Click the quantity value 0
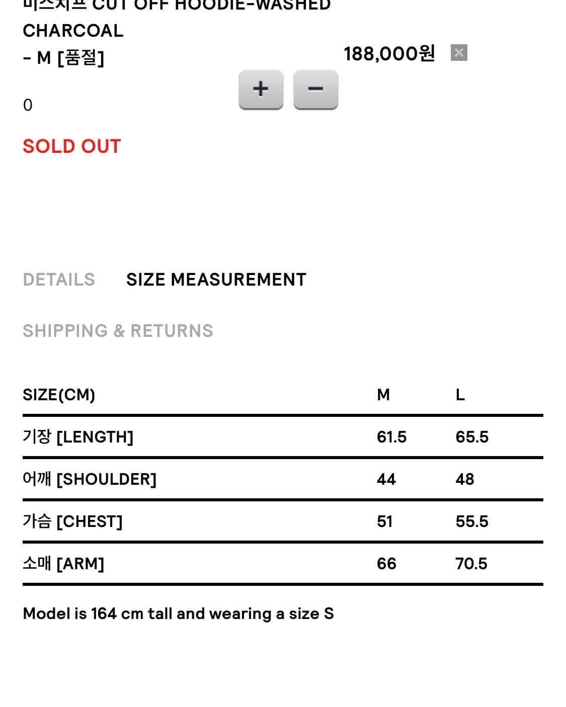The image size is (566, 707). pyautogui.click(x=28, y=105)
